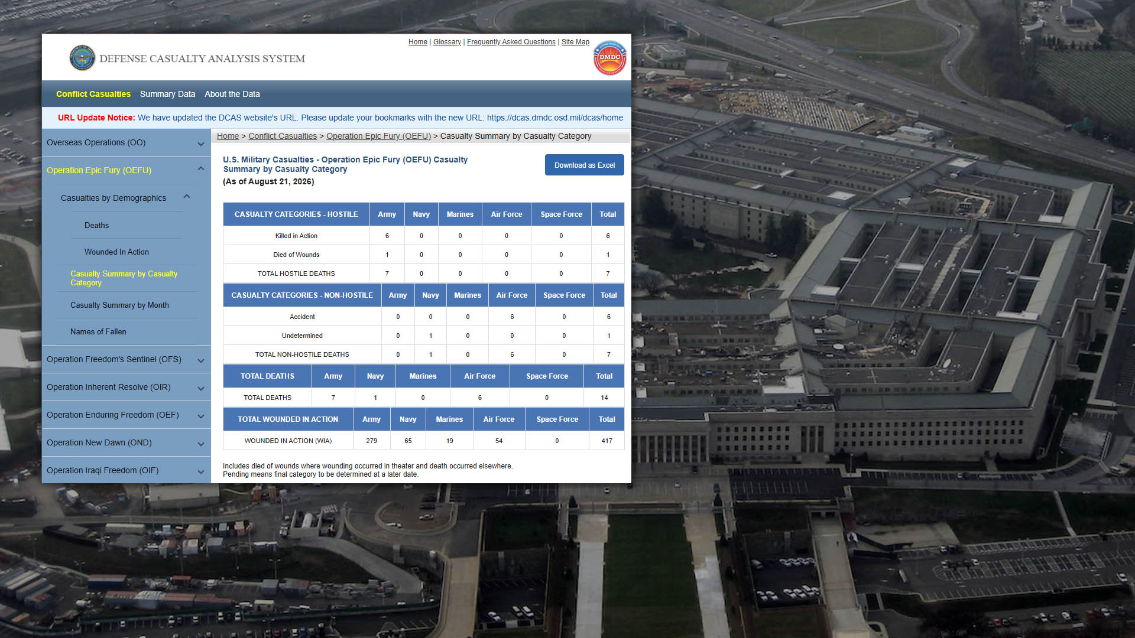The image size is (1135, 638).
Task: Click the As of August 21, 2026 date
Action: coord(268,181)
